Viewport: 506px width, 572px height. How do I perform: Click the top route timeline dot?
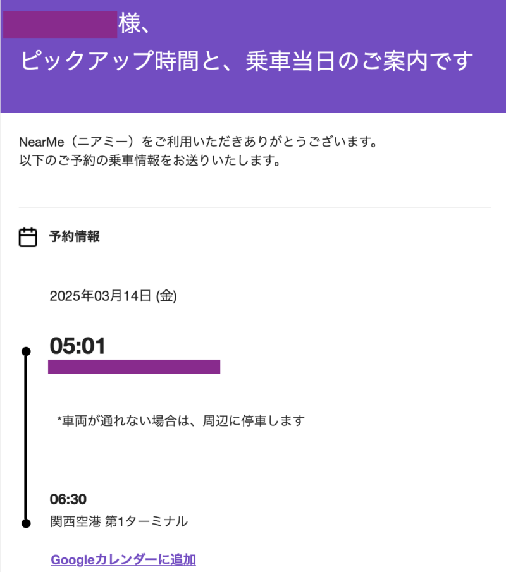[x=26, y=351]
